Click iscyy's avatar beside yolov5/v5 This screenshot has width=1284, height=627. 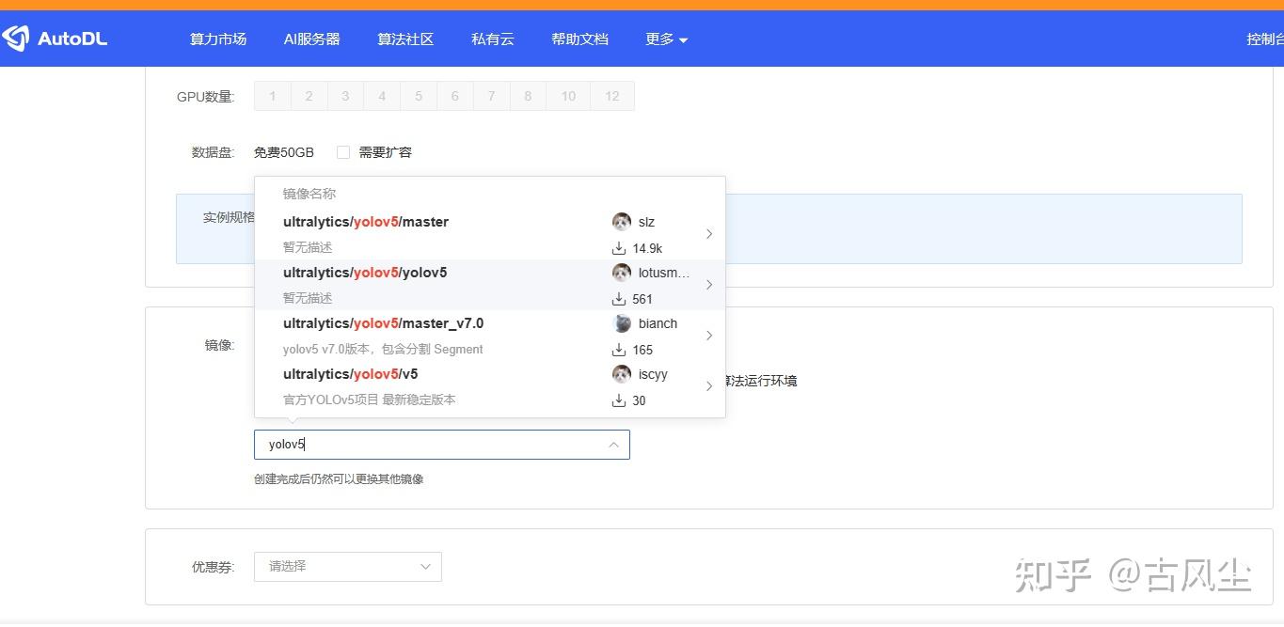622,374
